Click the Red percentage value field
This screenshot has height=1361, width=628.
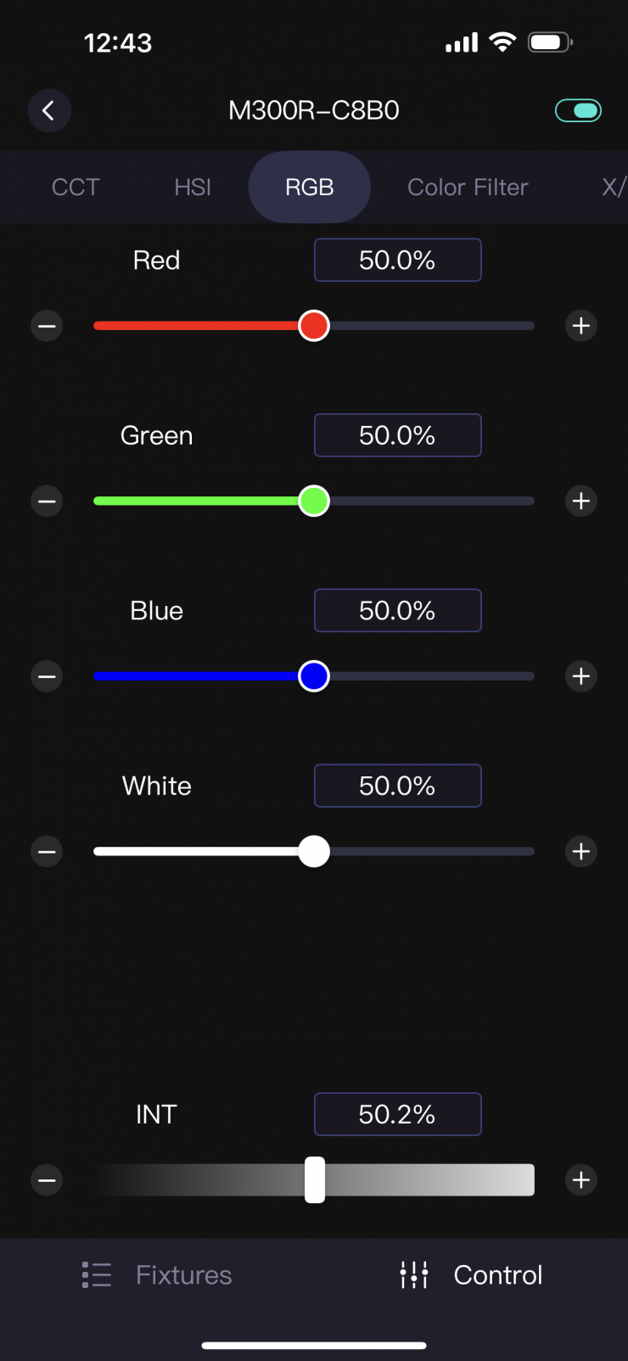pos(397,260)
